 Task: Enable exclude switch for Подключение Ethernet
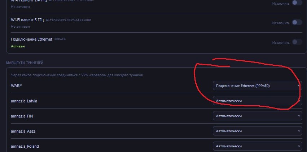(297, 42)
